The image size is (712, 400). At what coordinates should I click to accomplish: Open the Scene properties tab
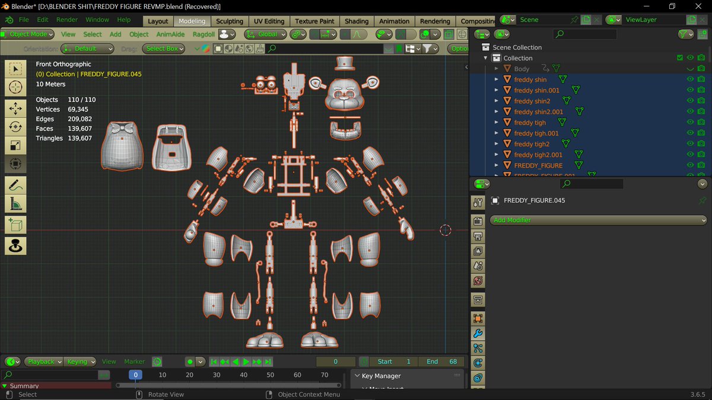point(478,265)
